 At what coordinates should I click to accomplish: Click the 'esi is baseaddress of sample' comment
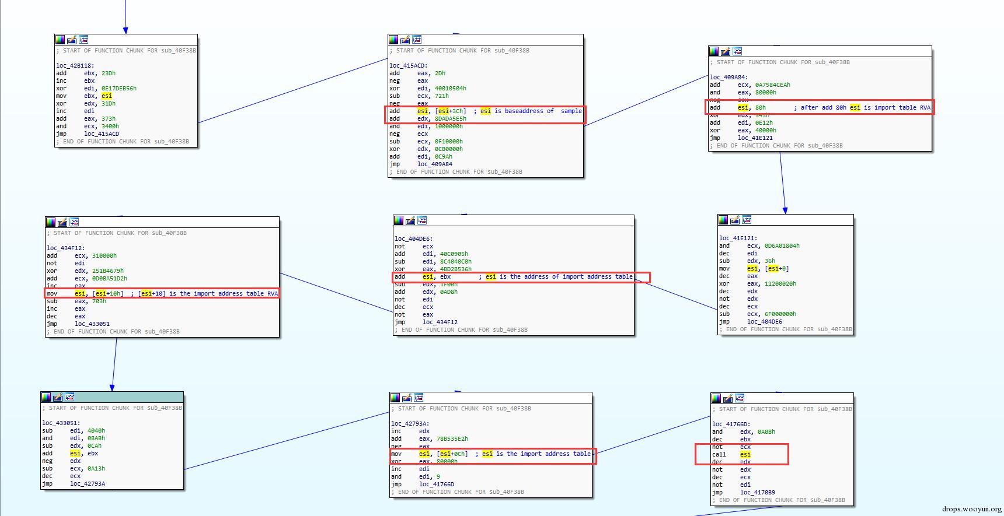(528, 111)
